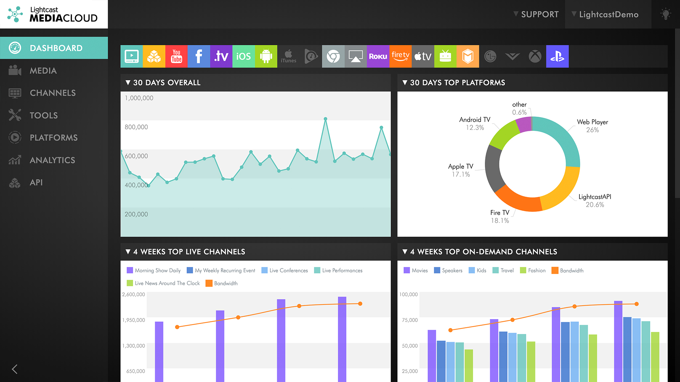This screenshot has width=680, height=382.
Task: Click the Android platform icon
Action: (x=266, y=56)
